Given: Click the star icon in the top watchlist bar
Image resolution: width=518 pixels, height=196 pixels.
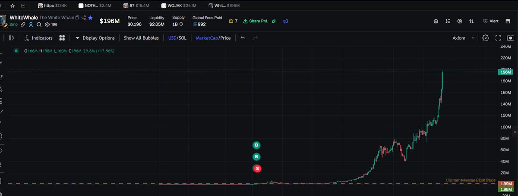Looking at the screenshot, I should [13, 6].
